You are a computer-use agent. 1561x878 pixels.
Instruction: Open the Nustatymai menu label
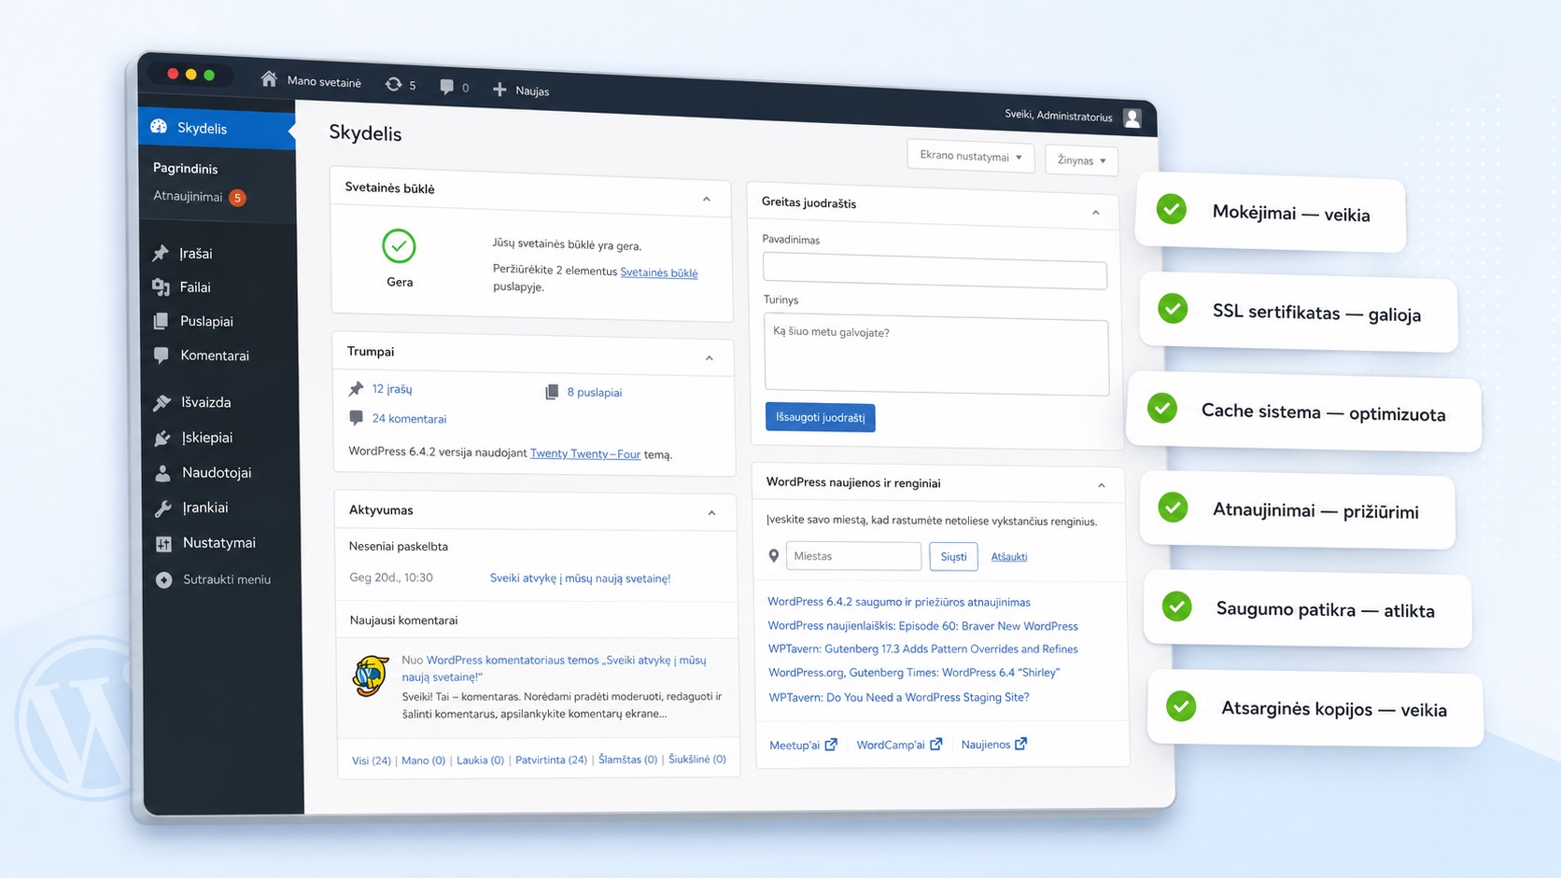[219, 542]
